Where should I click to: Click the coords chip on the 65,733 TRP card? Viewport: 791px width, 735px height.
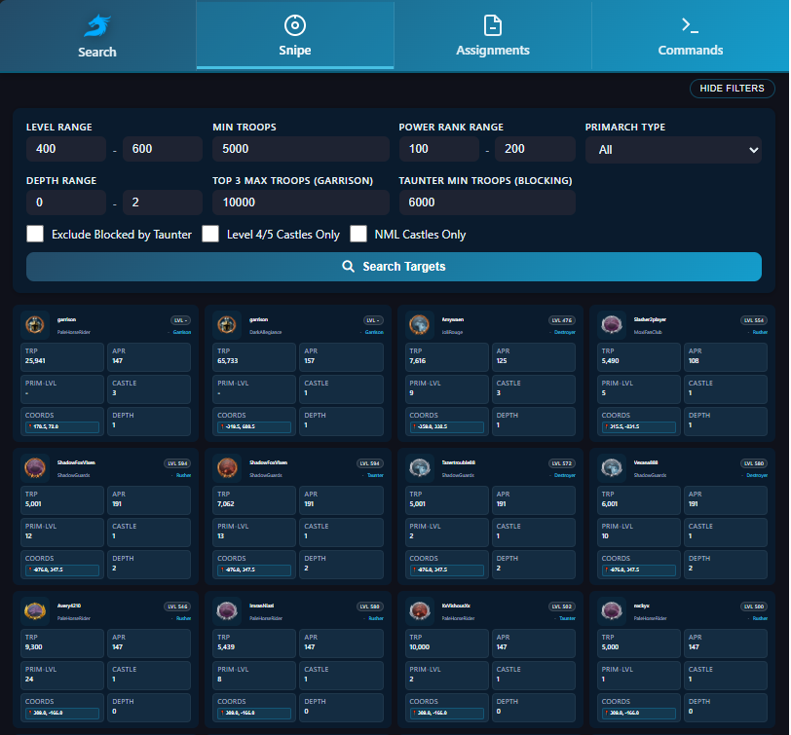(x=253, y=426)
